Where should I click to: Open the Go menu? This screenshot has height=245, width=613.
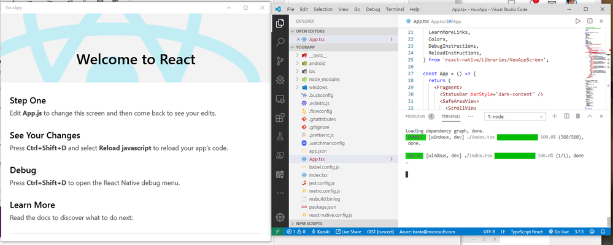pyautogui.click(x=357, y=9)
